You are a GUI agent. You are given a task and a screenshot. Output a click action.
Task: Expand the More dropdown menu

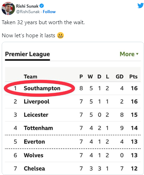(129, 54)
